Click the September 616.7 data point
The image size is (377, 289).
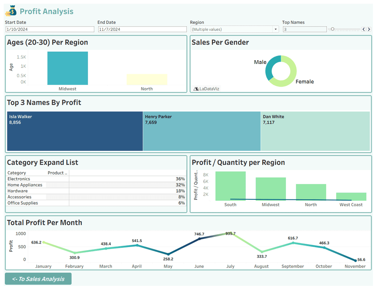click(293, 243)
